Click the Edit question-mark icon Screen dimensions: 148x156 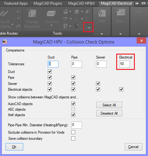(102, 13)
